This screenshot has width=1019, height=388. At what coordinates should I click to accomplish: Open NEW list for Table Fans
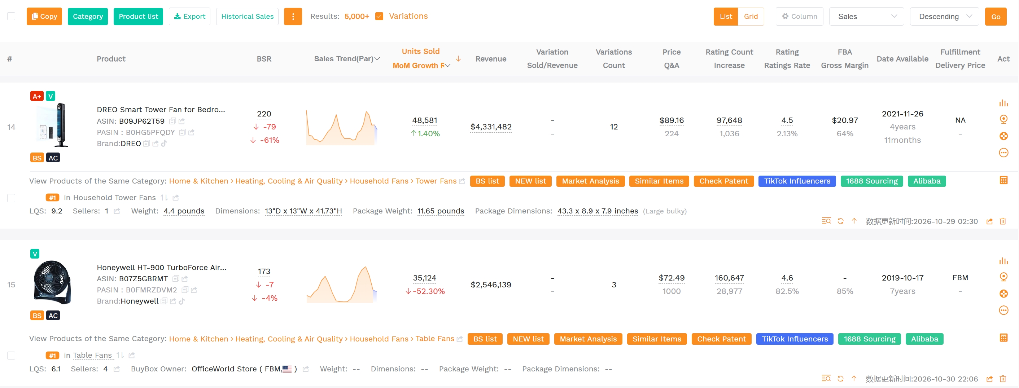click(528, 339)
